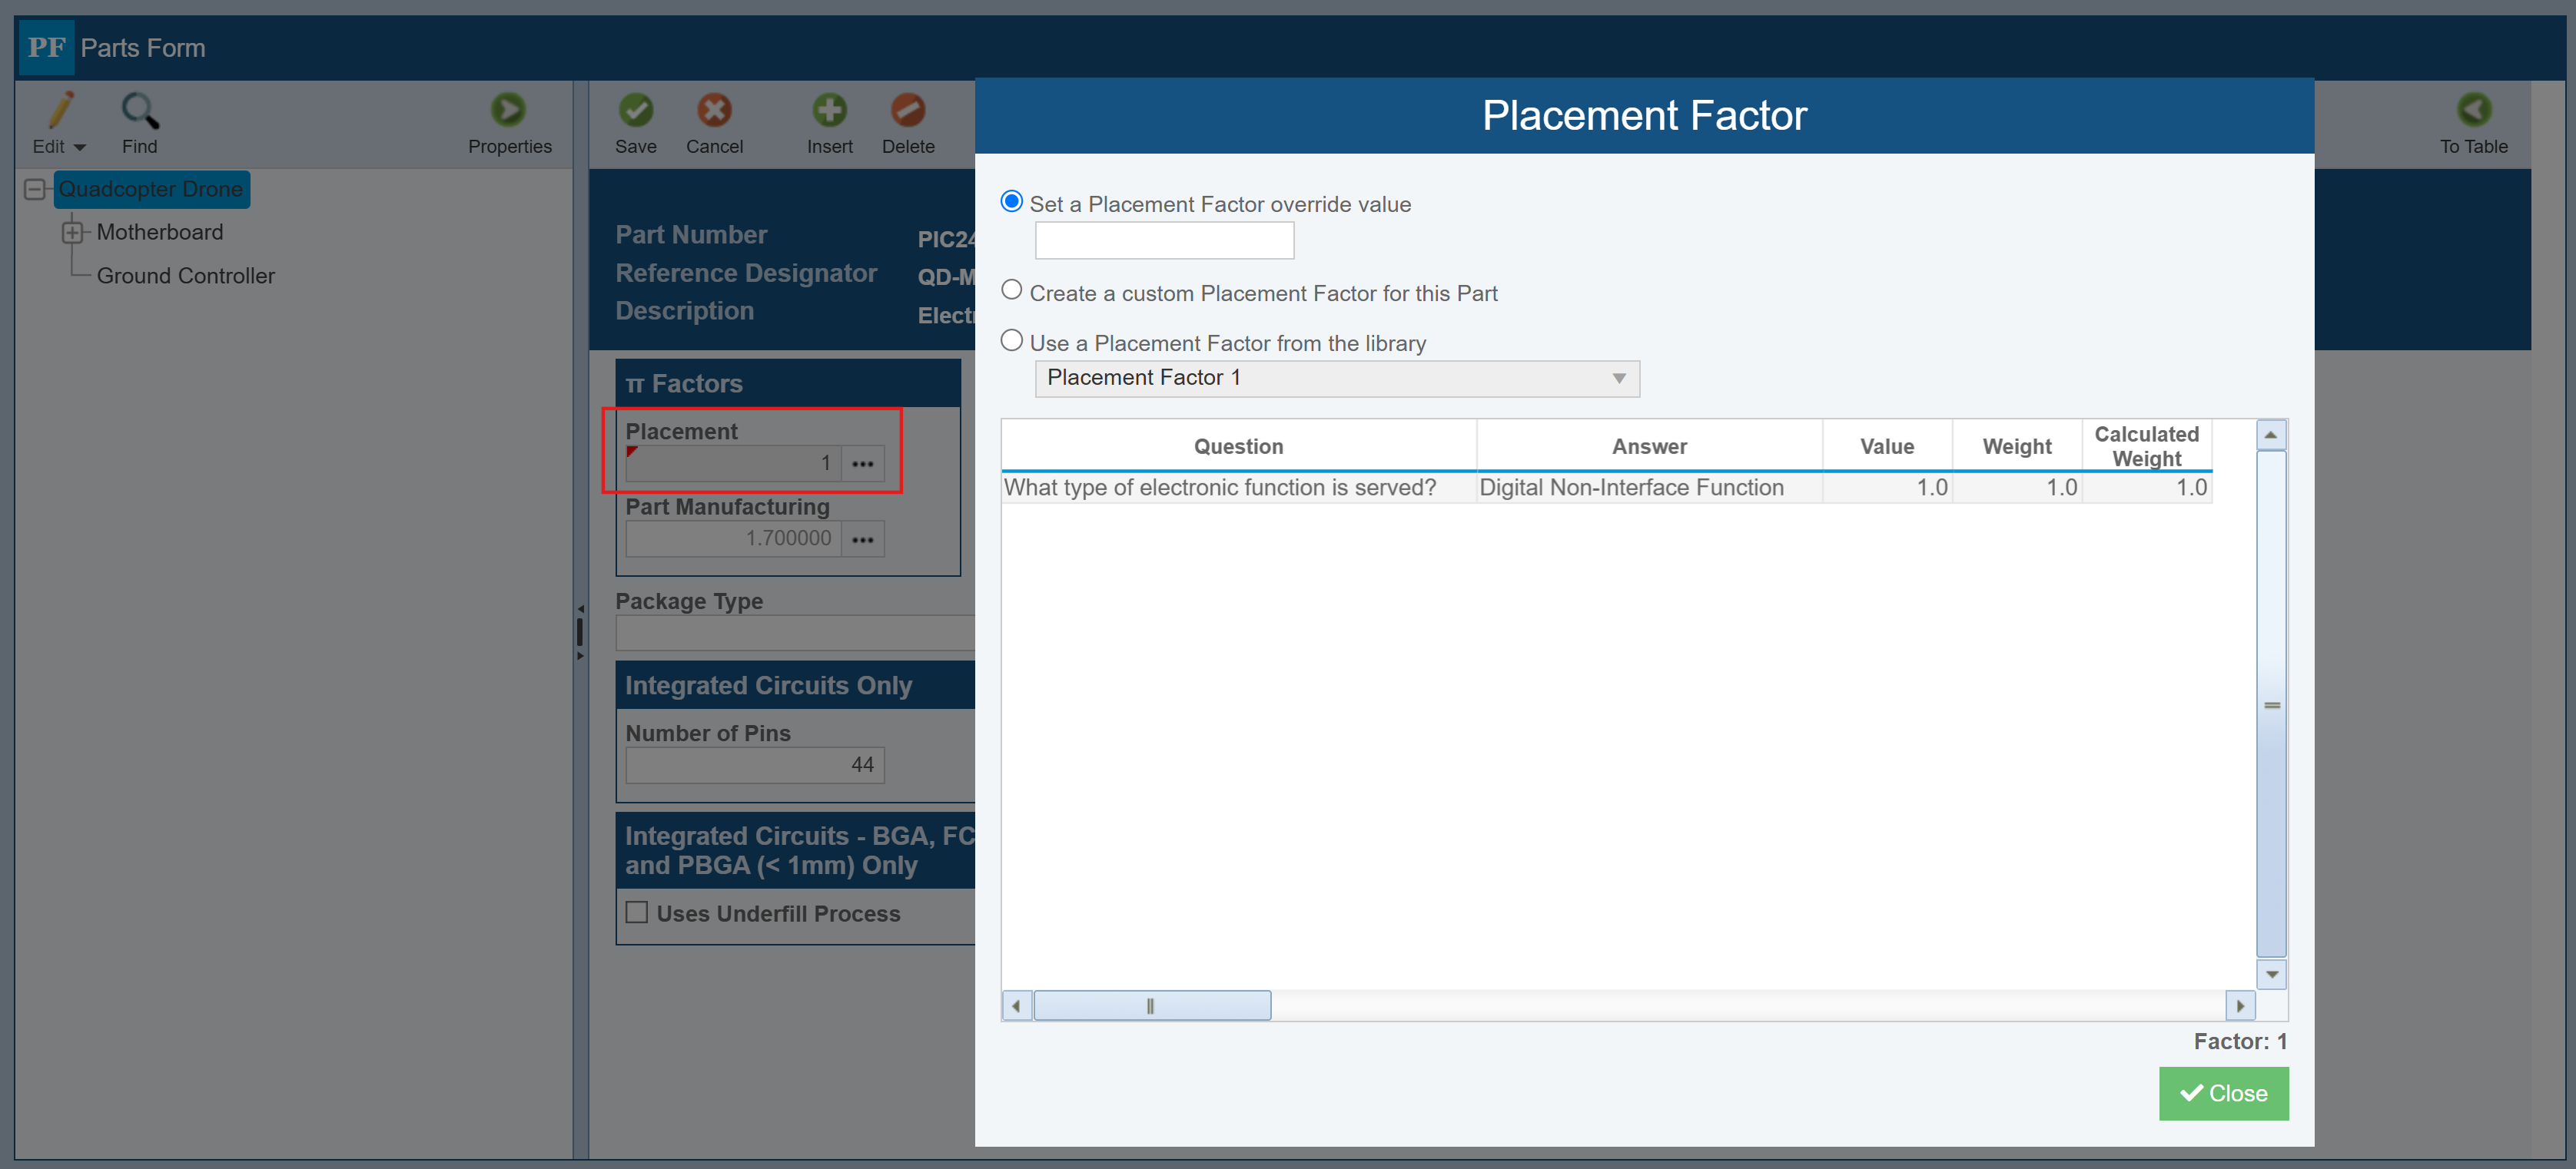Click the horizontal scrollbar thumb in table

(1151, 1005)
